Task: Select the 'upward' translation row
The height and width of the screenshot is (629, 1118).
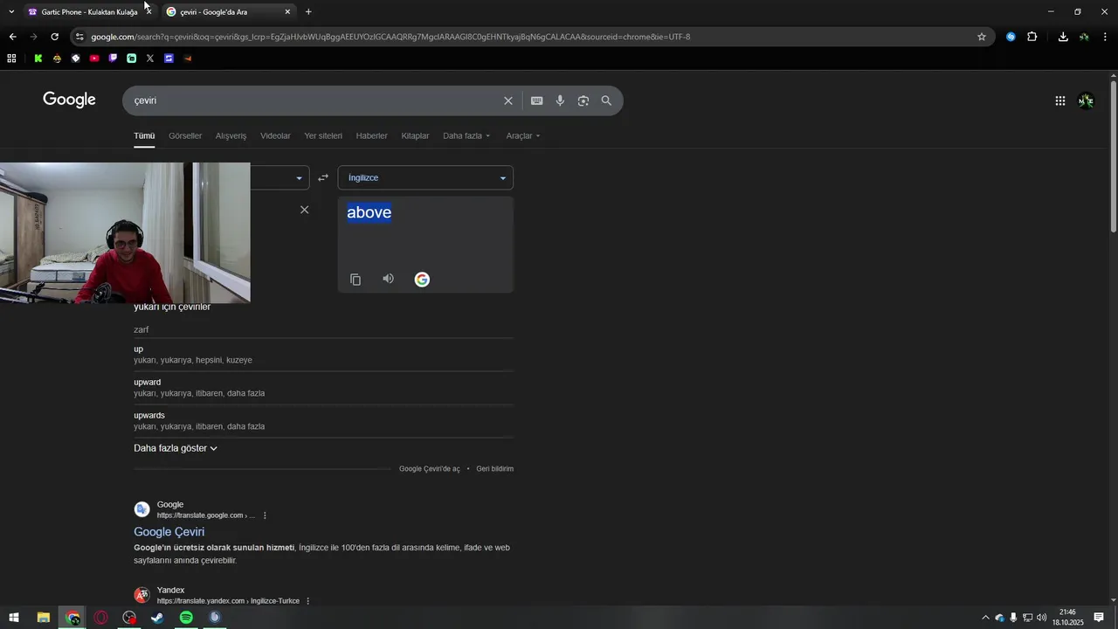Action: (323, 387)
